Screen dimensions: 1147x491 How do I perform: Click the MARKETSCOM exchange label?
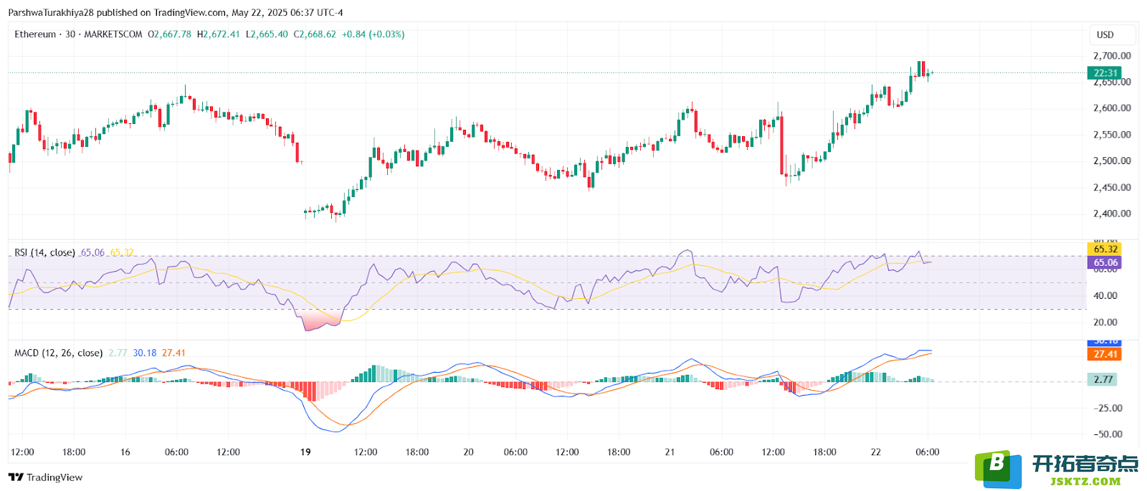pyautogui.click(x=113, y=34)
